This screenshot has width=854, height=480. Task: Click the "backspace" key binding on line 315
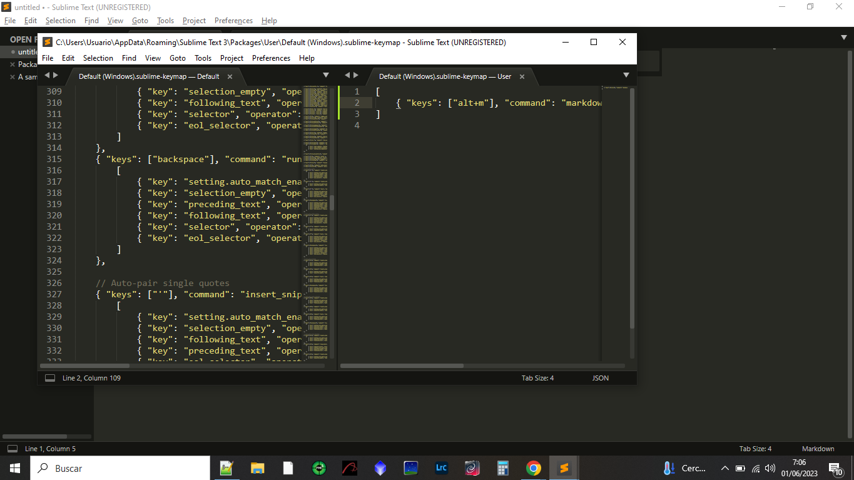[x=181, y=159]
